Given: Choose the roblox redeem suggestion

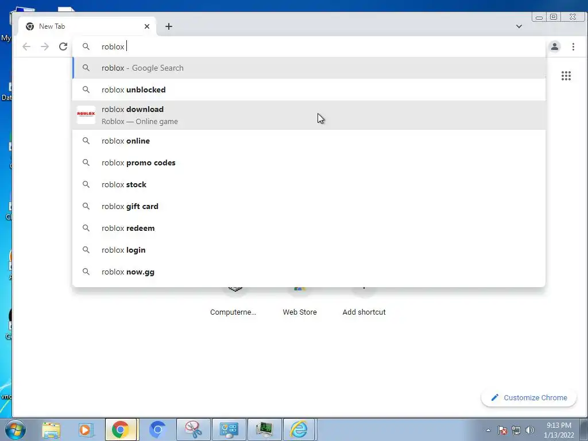Looking at the screenshot, I should pos(310,228).
